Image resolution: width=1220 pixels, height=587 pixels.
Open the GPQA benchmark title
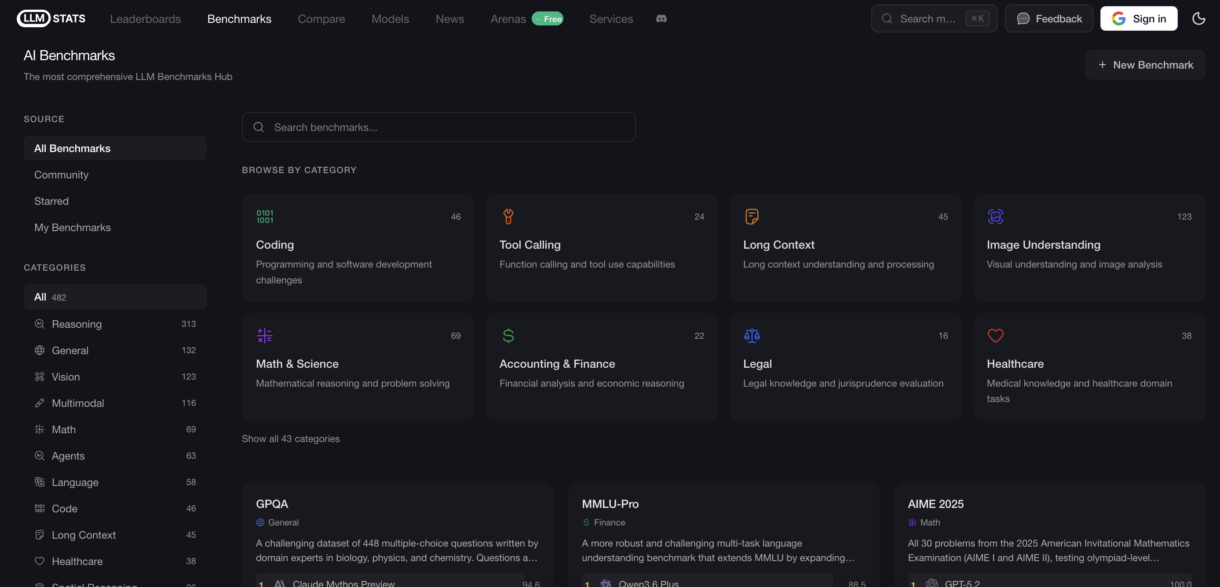tap(272, 504)
